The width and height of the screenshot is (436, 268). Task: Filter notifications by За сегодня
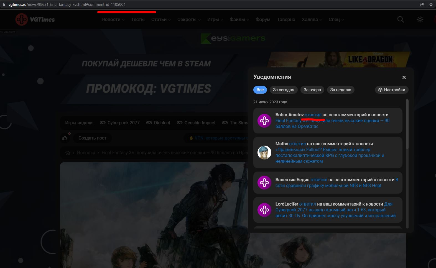[284, 90]
